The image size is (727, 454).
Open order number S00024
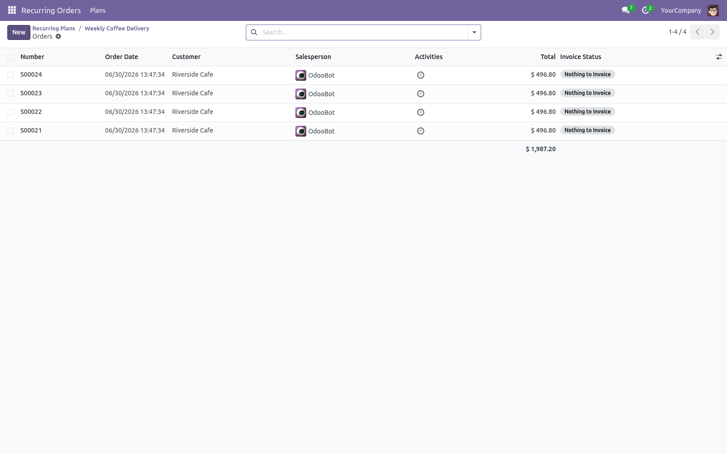click(31, 74)
